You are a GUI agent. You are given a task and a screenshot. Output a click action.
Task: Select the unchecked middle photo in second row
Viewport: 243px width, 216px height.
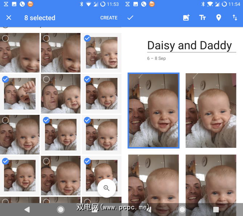point(61,94)
